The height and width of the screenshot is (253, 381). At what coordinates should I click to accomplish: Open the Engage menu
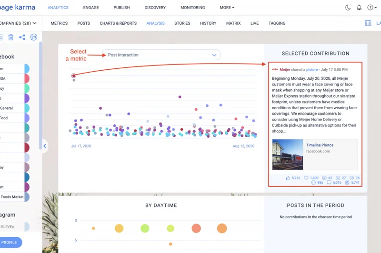click(x=90, y=8)
